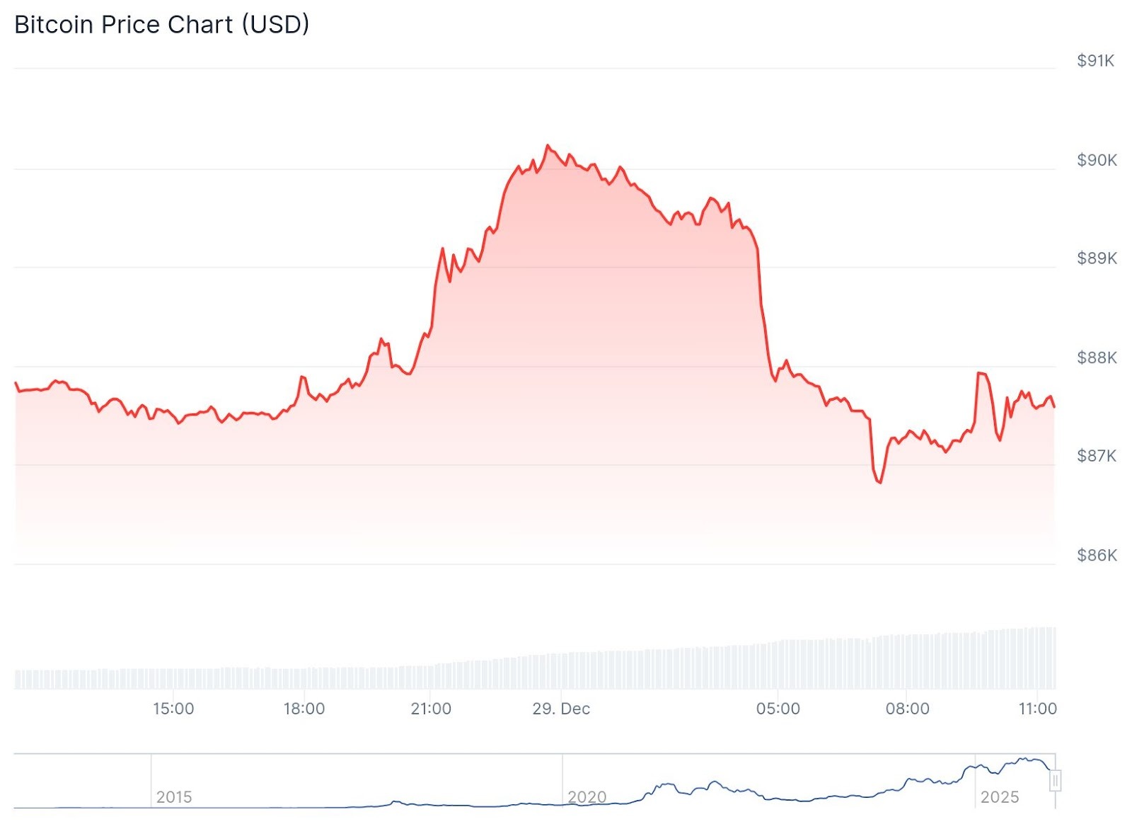Image resolution: width=1132 pixels, height=829 pixels.
Task: Click the 2015 marker in navigator
Action: 174,797
